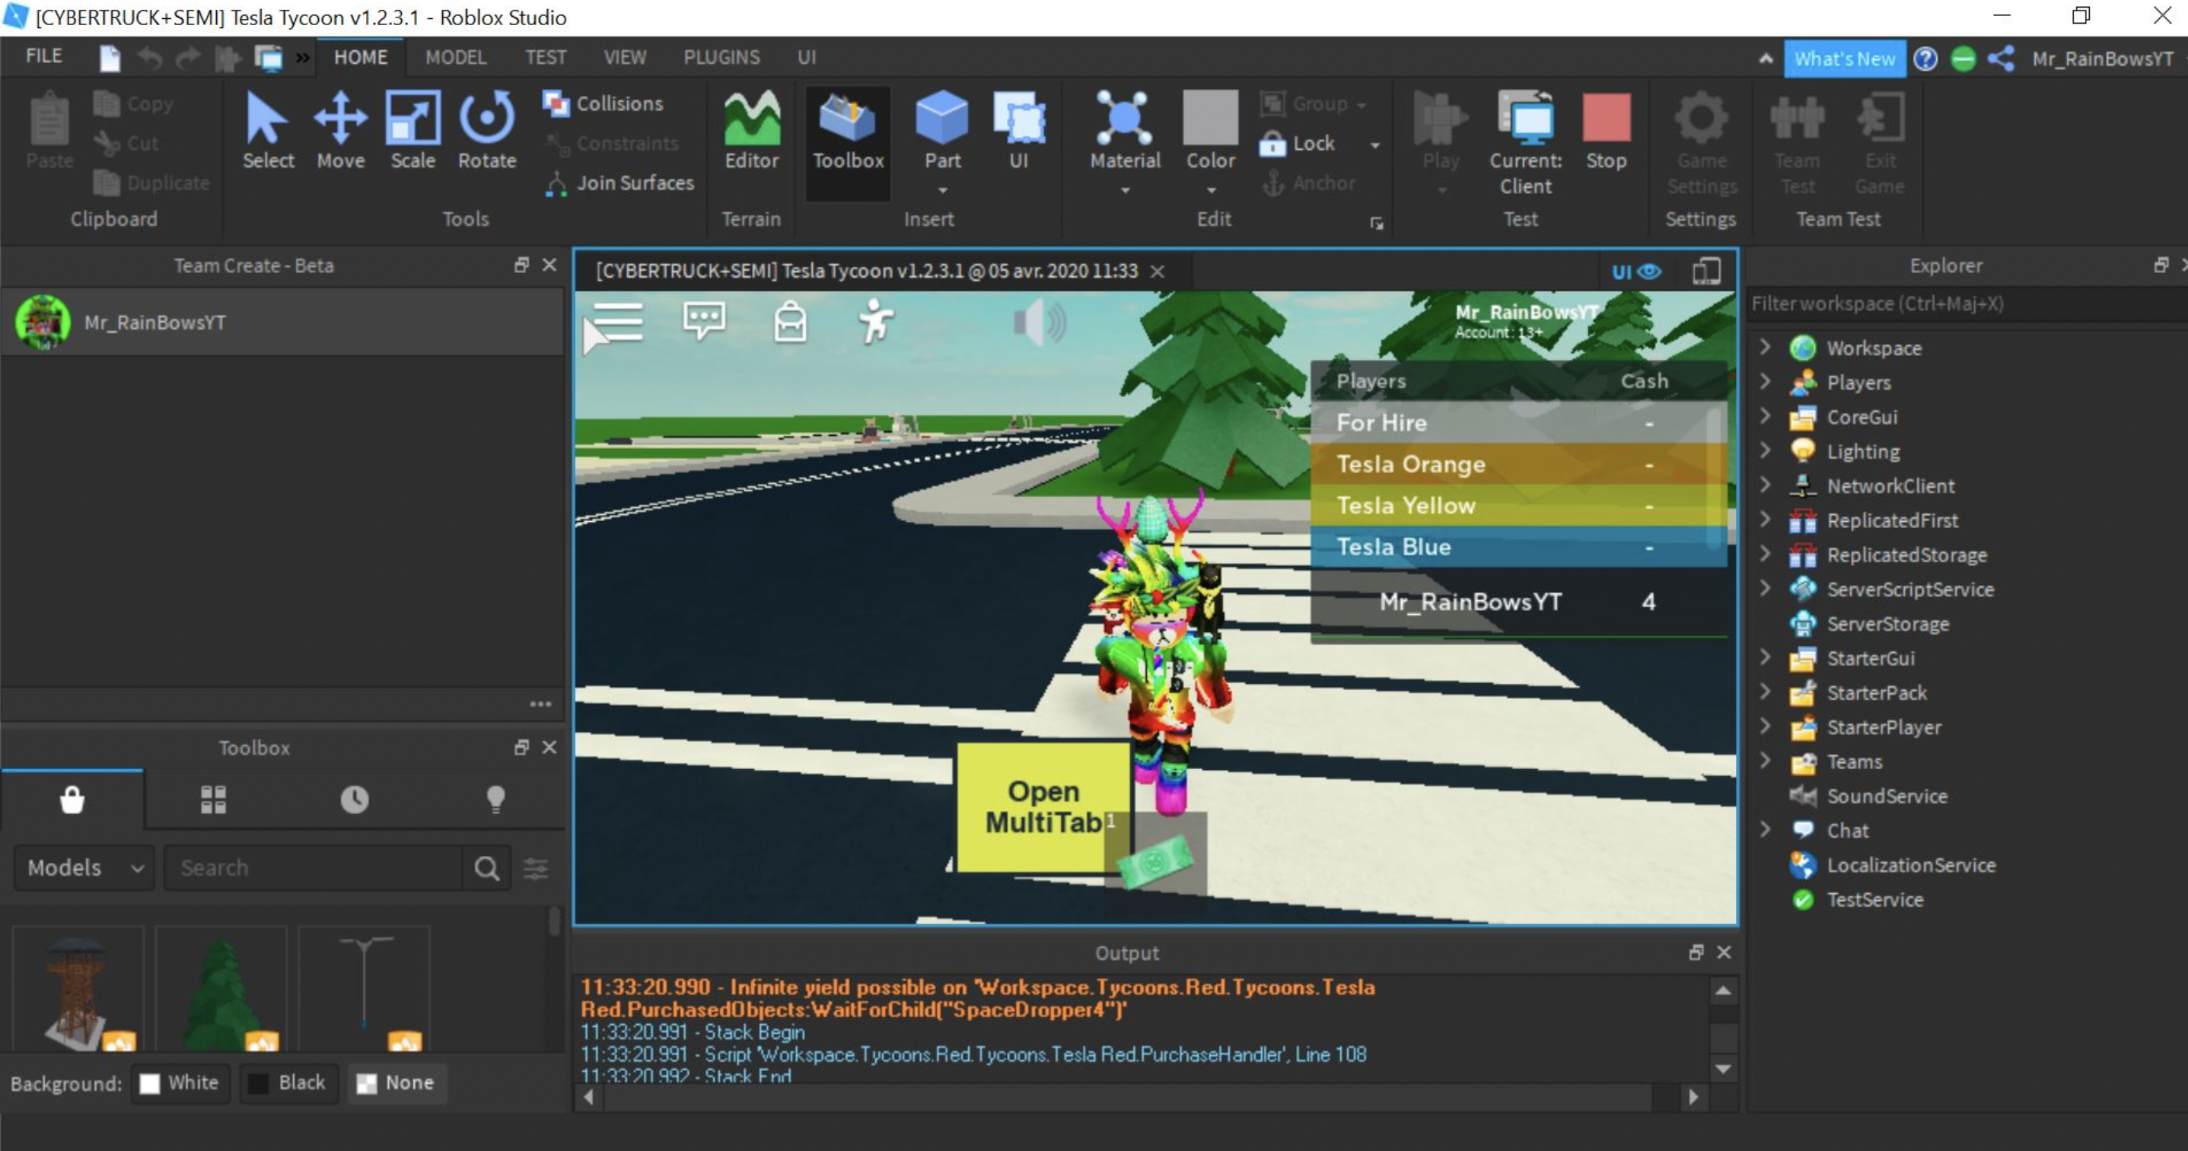Switch to the VIEW ribbon tab

click(x=625, y=57)
